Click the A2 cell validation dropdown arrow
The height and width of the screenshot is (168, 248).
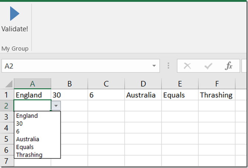pos(56,106)
